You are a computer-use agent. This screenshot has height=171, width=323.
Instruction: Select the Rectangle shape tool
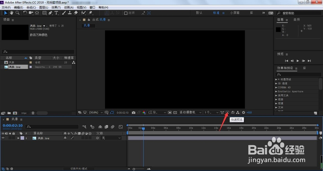tap(44, 13)
